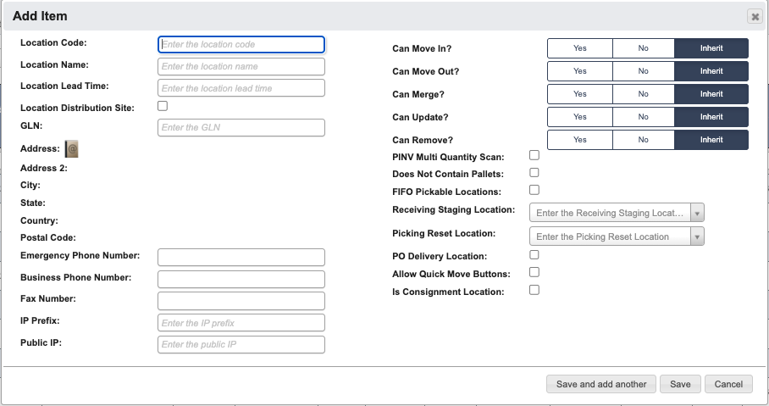769x406 pixels.
Task: Set Can Move In to Yes
Action: (x=579, y=48)
